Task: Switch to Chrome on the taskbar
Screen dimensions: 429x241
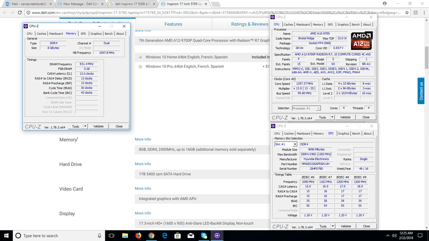Action: tap(151, 235)
